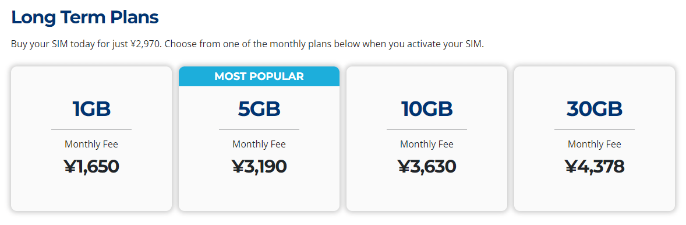Click the ¥4,378 monthly fee price
The image size is (686, 225).
[594, 166]
